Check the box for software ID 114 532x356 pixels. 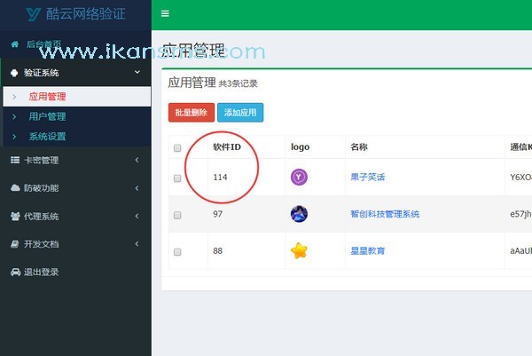click(x=177, y=178)
